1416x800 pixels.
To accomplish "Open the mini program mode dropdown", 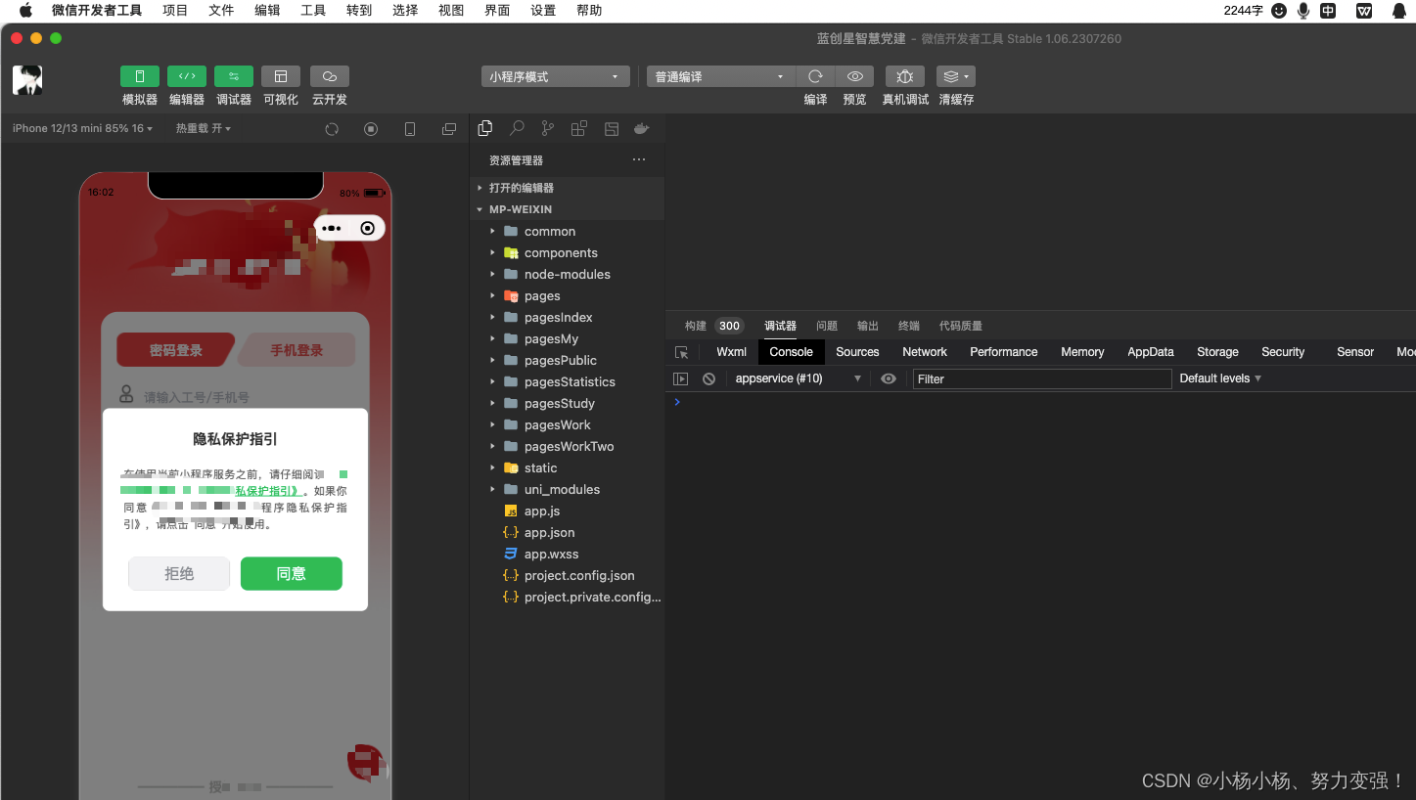I will coord(555,76).
